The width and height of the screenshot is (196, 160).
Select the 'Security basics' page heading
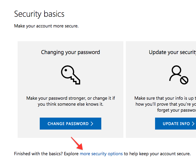[39, 14]
